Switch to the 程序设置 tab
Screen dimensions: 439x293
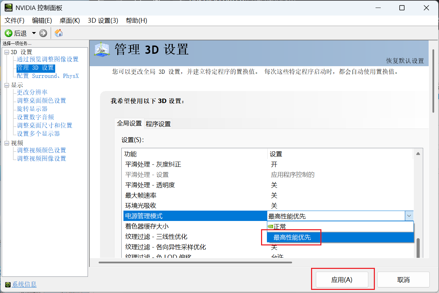[x=158, y=124]
